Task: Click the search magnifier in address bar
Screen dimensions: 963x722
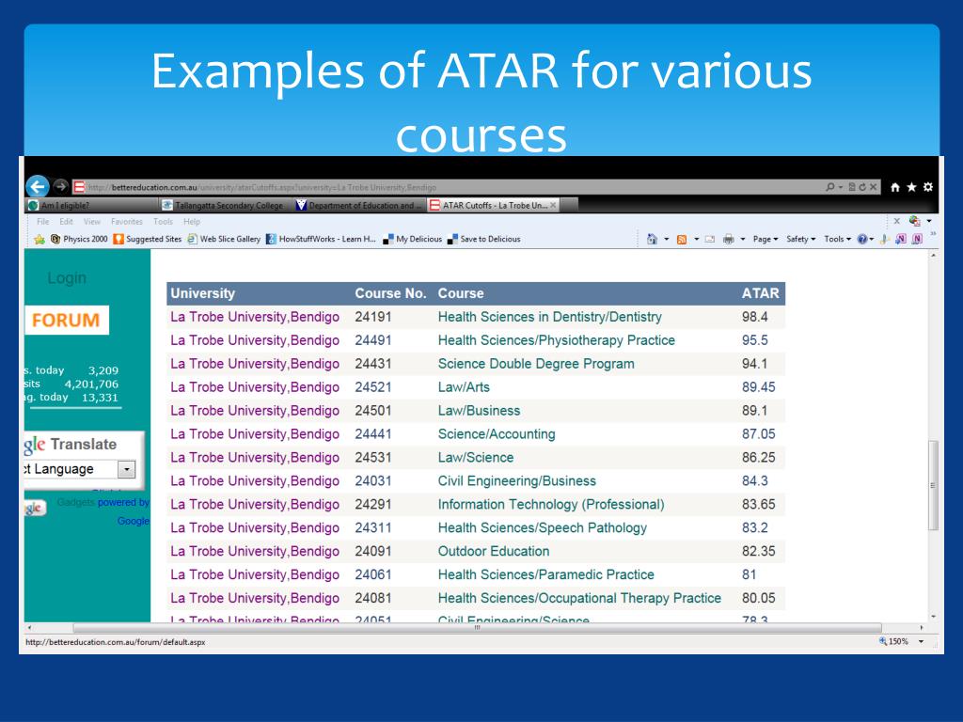Action: tap(830, 187)
